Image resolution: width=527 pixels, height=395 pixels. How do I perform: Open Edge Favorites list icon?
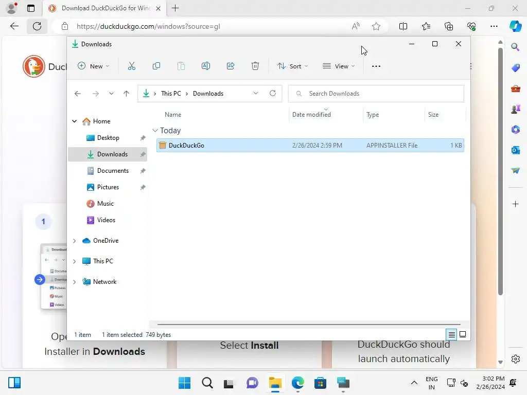pos(426,26)
